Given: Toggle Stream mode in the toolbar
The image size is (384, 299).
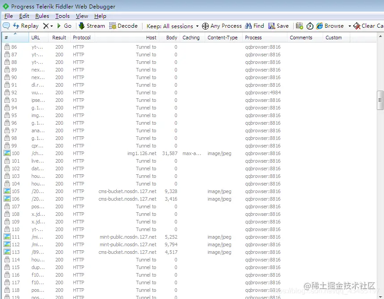Looking at the screenshot, I should click(92, 26).
